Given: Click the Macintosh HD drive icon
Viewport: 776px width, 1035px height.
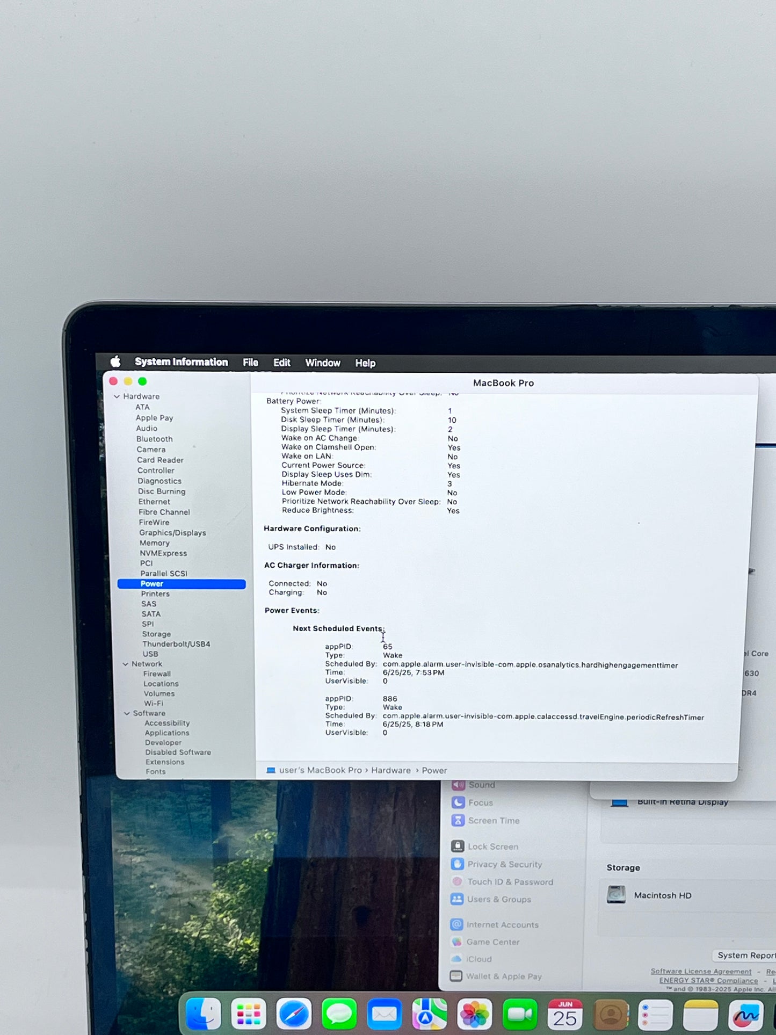Looking at the screenshot, I should (617, 895).
